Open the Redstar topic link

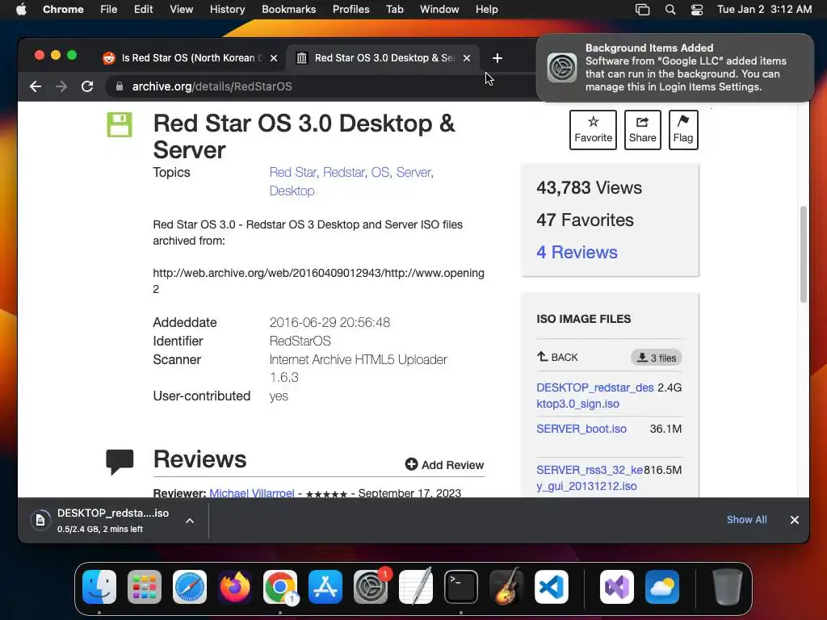[344, 173]
